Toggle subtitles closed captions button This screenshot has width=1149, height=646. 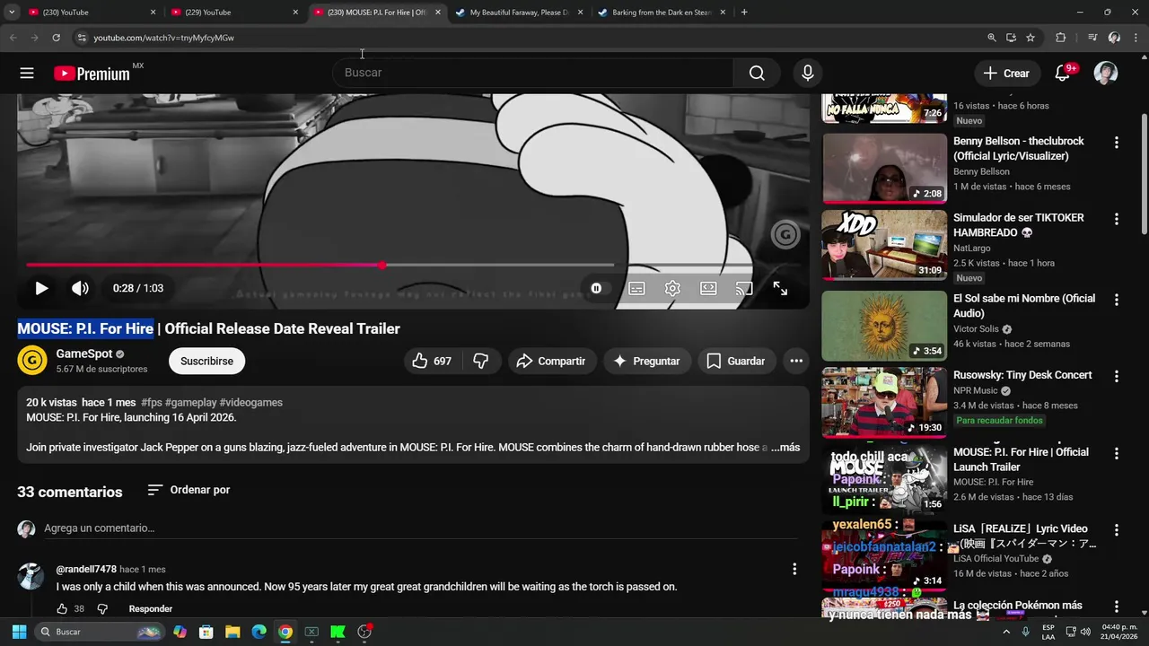click(636, 288)
